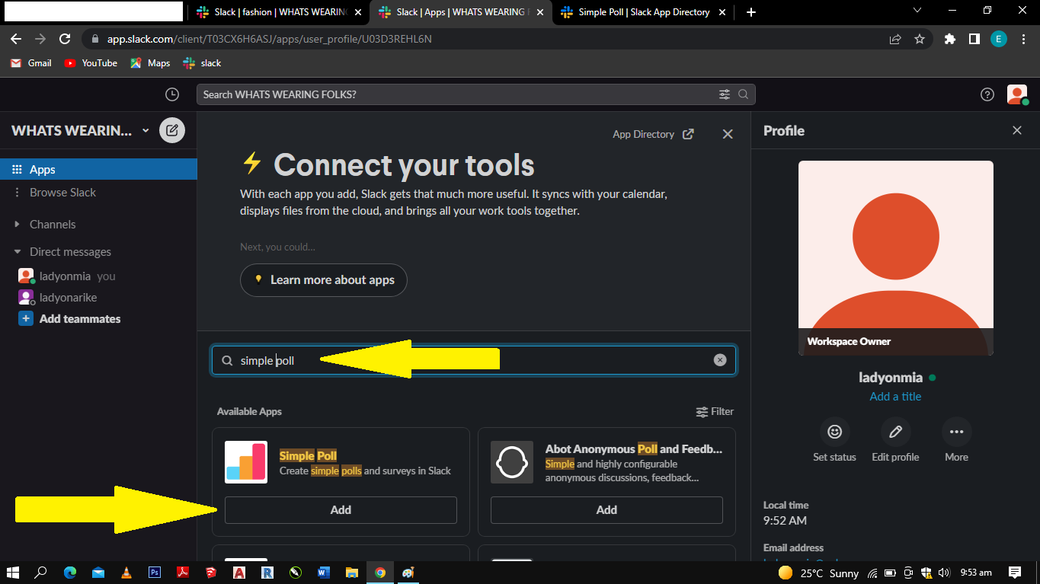Open VLC media player from the taskbar

click(126, 573)
